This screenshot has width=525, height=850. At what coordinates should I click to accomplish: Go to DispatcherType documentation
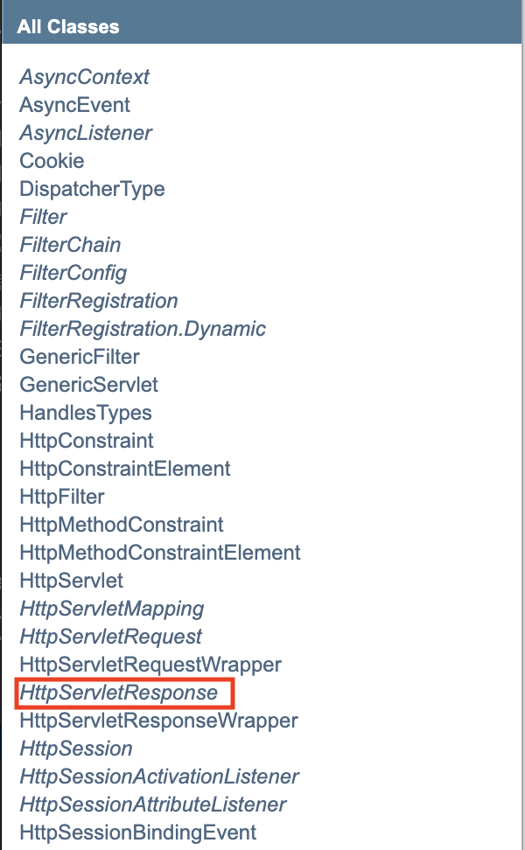[x=92, y=189]
